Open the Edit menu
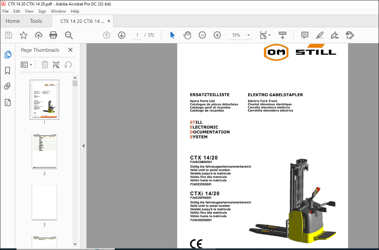Screen dimensions: 379x250 click(17, 11)
